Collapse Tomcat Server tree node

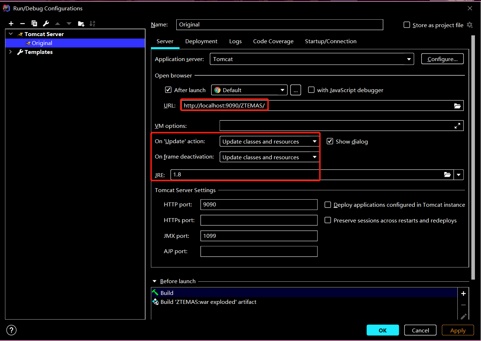[11, 34]
